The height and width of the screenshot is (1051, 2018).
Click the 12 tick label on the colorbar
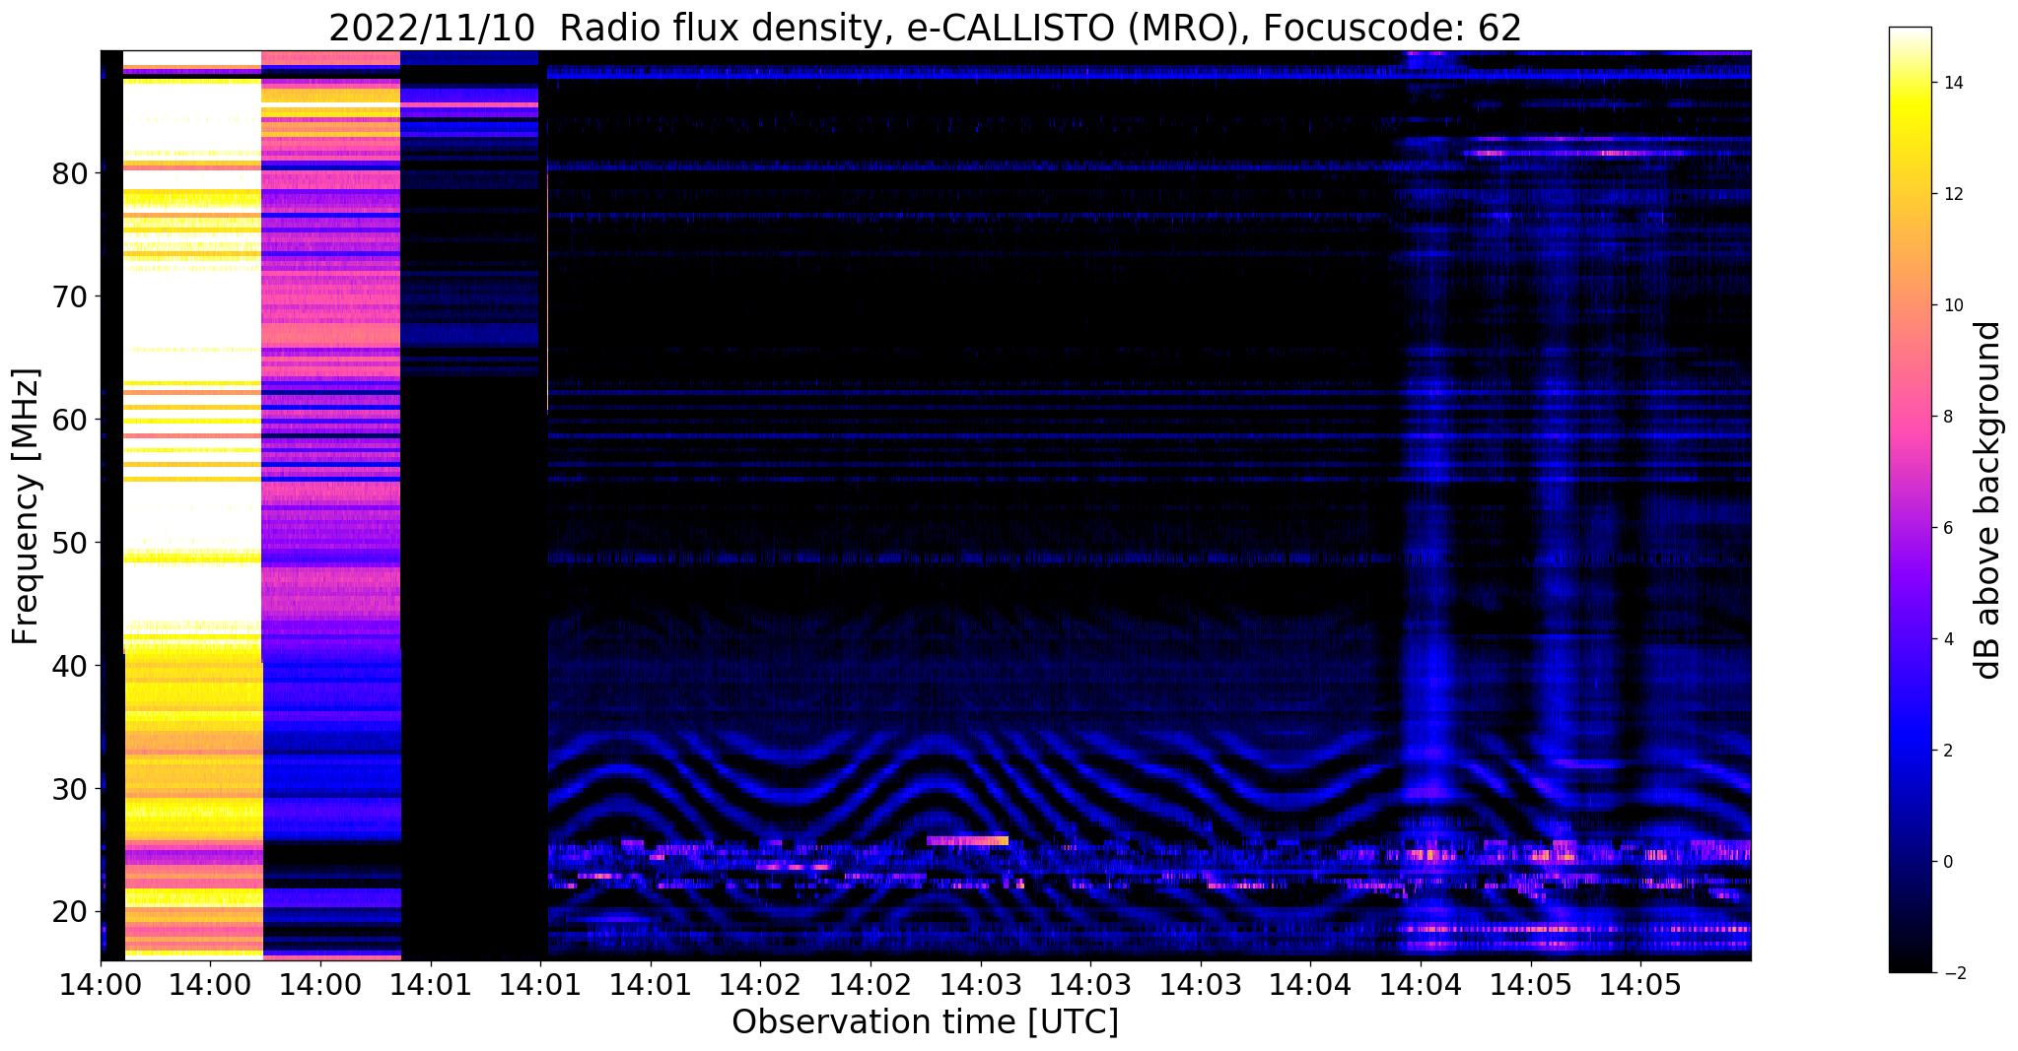coord(1952,195)
